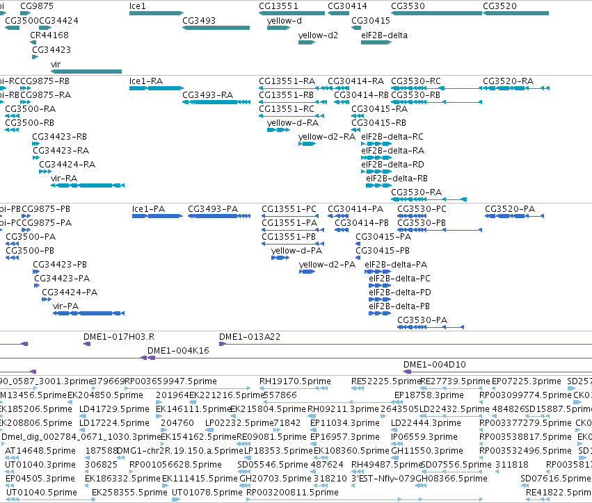Select the eIF2B-delta-PD protein label
592x503 pixels.
(400, 292)
